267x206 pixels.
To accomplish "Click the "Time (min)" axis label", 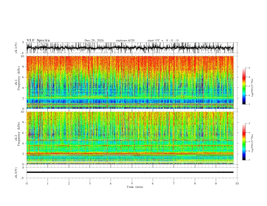I will pos(135,187).
